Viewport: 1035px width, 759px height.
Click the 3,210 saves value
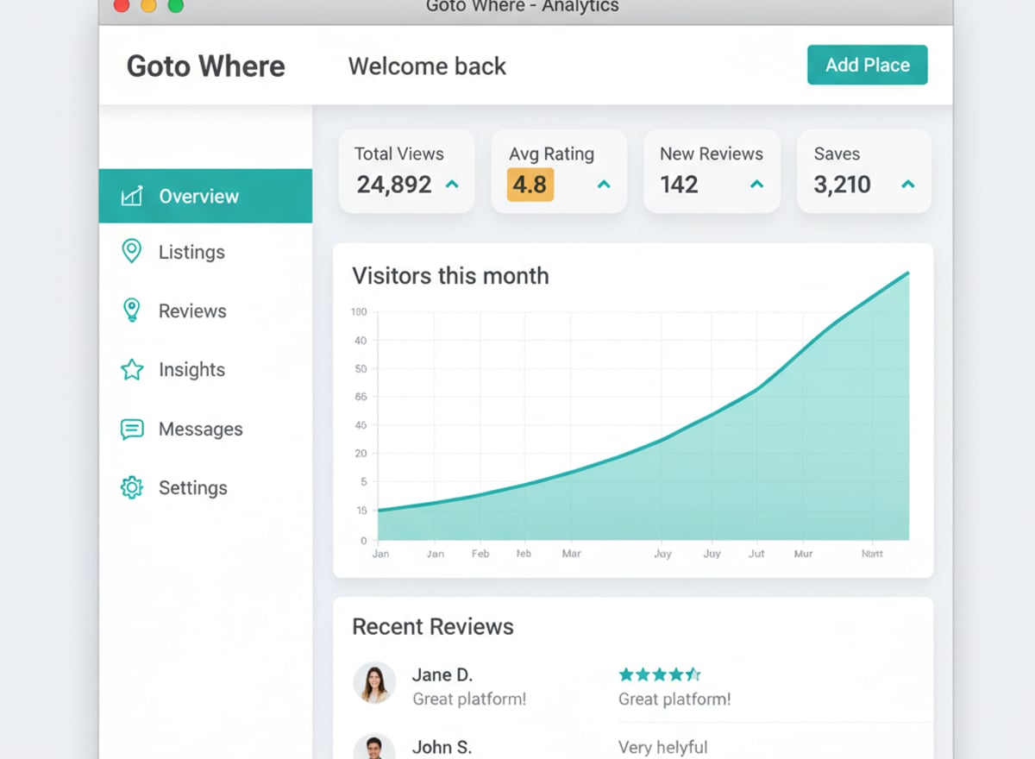(842, 185)
